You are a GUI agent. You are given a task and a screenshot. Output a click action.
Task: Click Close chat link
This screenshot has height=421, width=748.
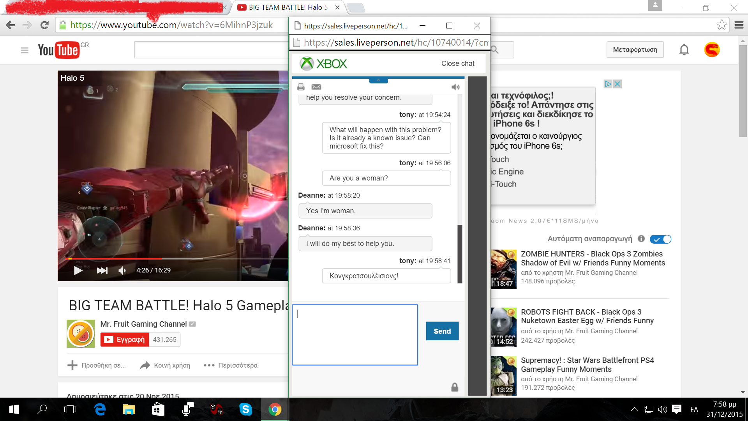458,64
